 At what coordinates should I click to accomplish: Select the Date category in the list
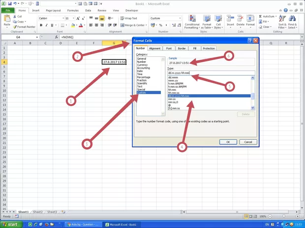point(140,71)
